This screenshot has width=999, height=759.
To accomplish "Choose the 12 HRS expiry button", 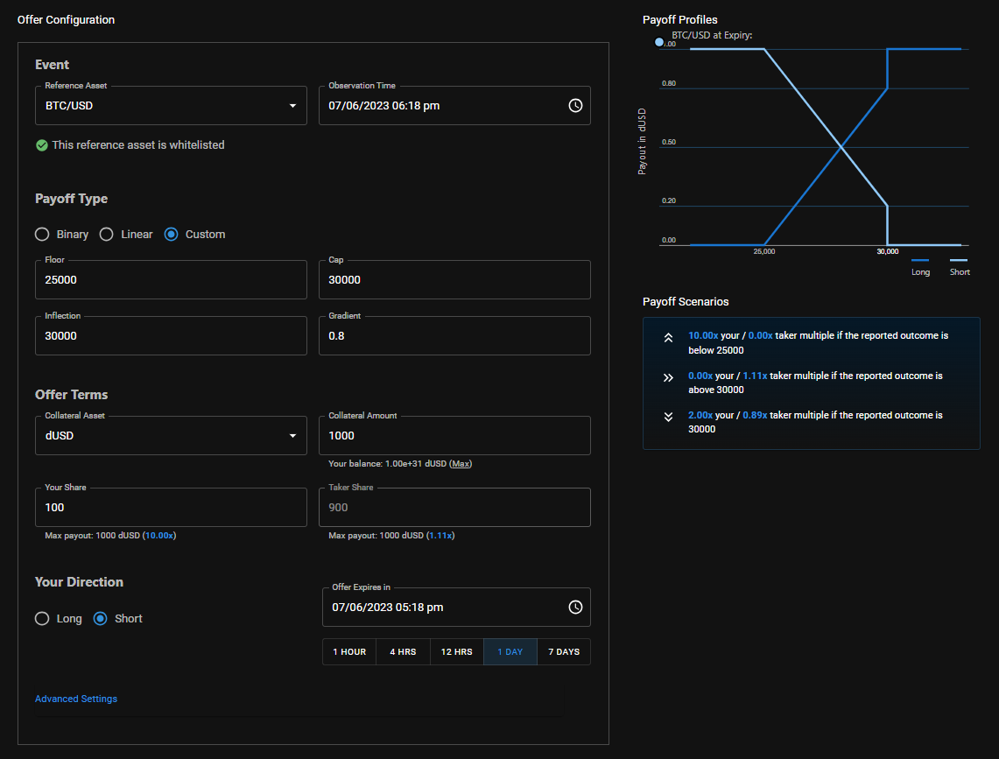I will [456, 652].
